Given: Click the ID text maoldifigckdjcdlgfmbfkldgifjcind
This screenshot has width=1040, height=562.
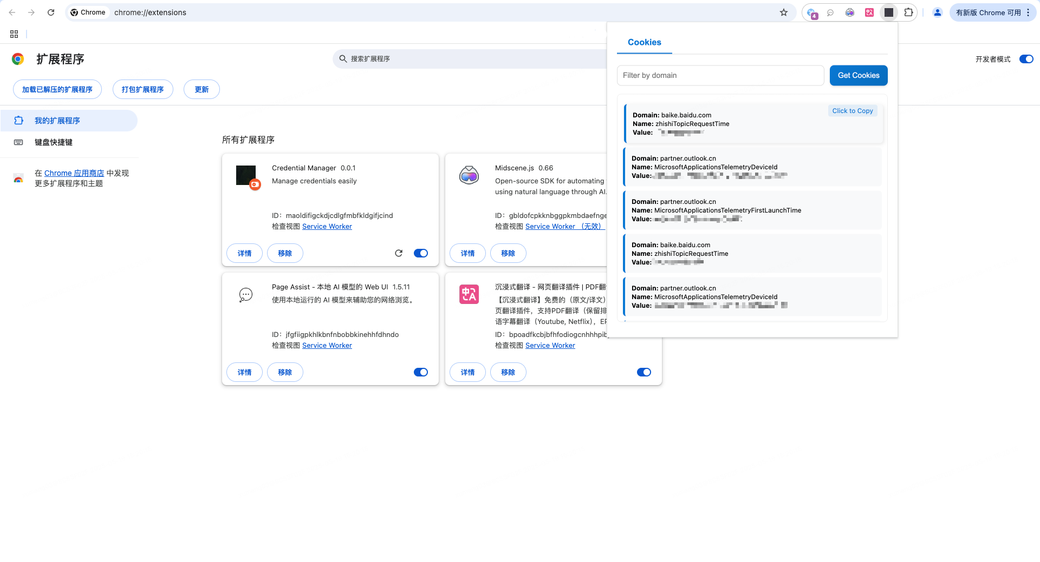Looking at the screenshot, I should (x=340, y=216).
